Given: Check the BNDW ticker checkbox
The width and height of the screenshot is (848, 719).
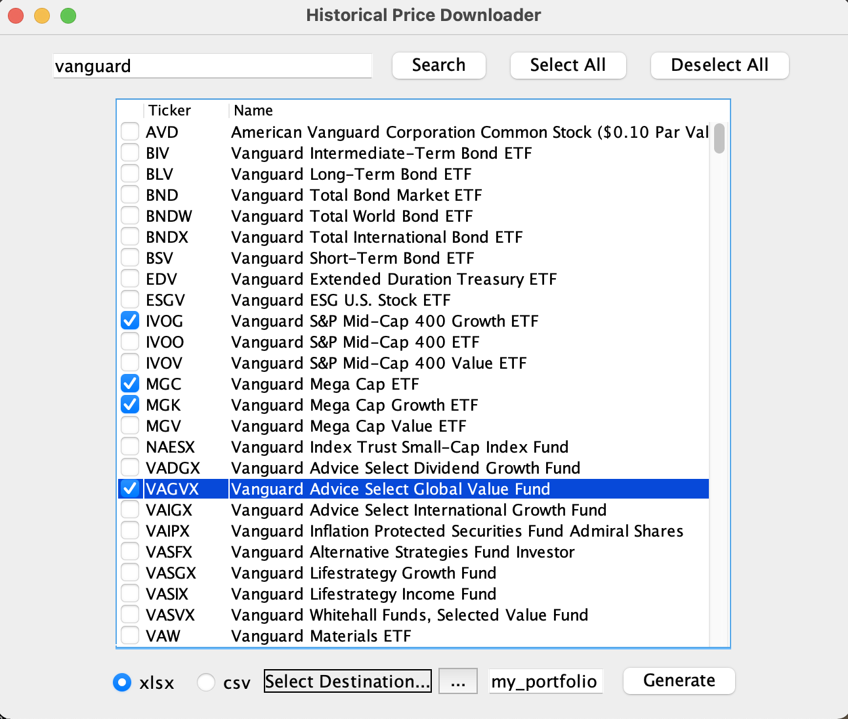Looking at the screenshot, I should click(x=130, y=216).
